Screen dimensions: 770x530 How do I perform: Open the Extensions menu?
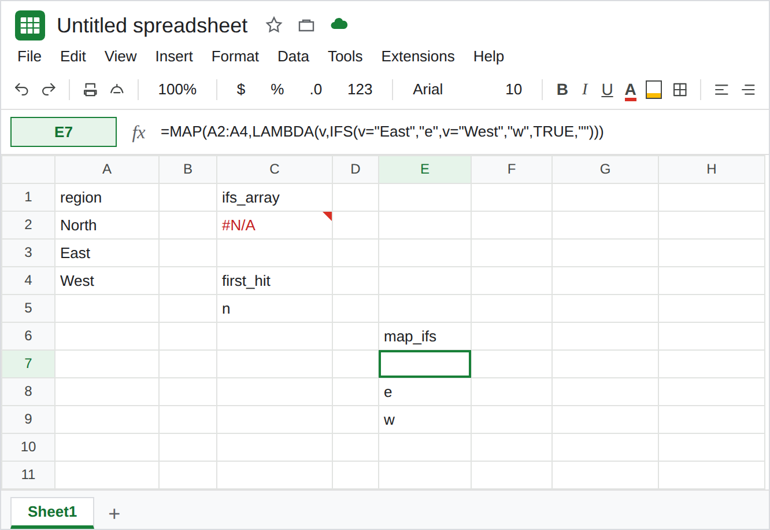[418, 57]
